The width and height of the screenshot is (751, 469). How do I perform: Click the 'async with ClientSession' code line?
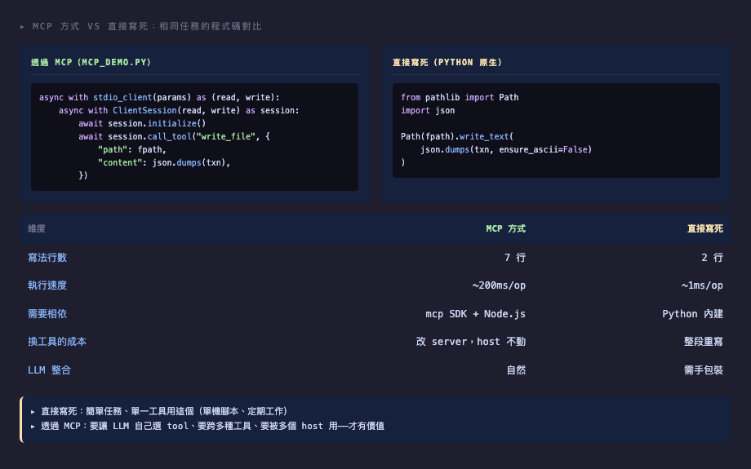(x=179, y=110)
